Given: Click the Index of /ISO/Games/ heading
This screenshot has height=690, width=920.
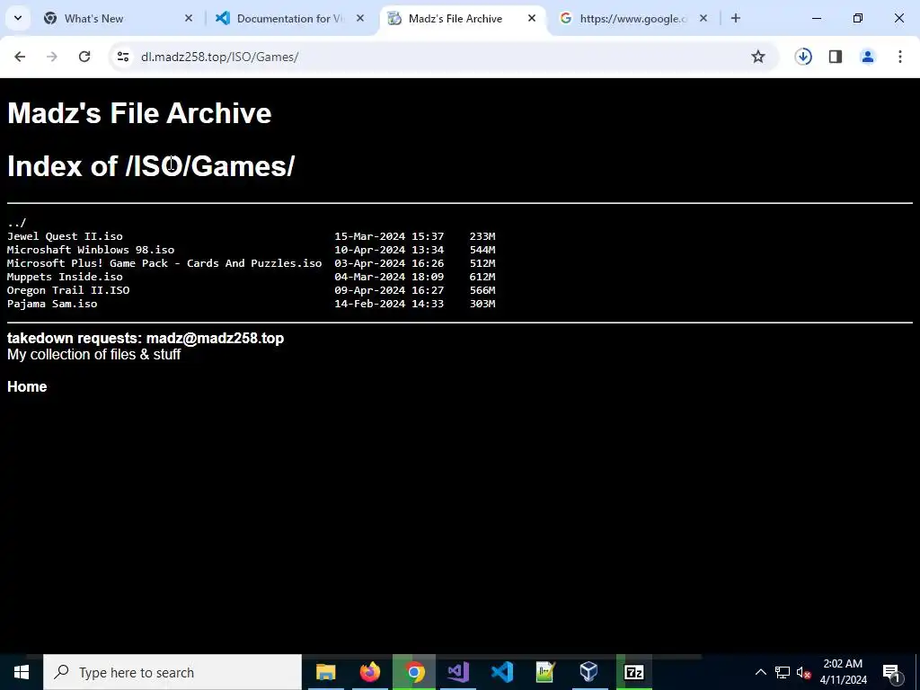Looking at the screenshot, I should [151, 166].
